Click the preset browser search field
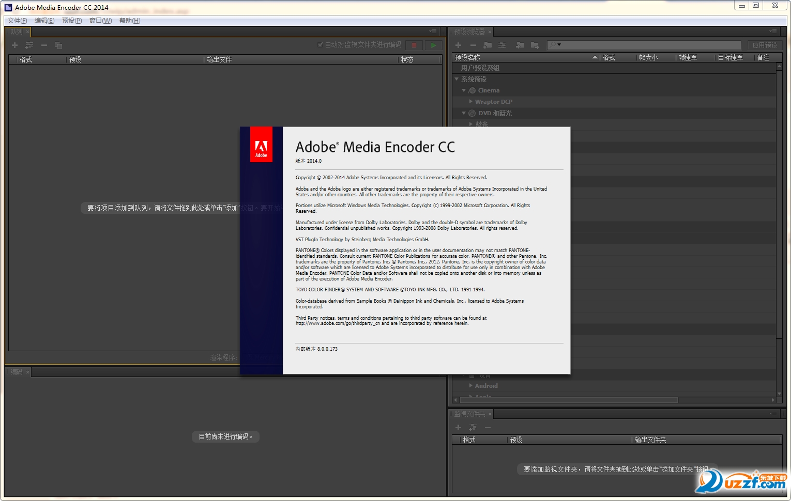791x501 pixels. tap(644, 45)
